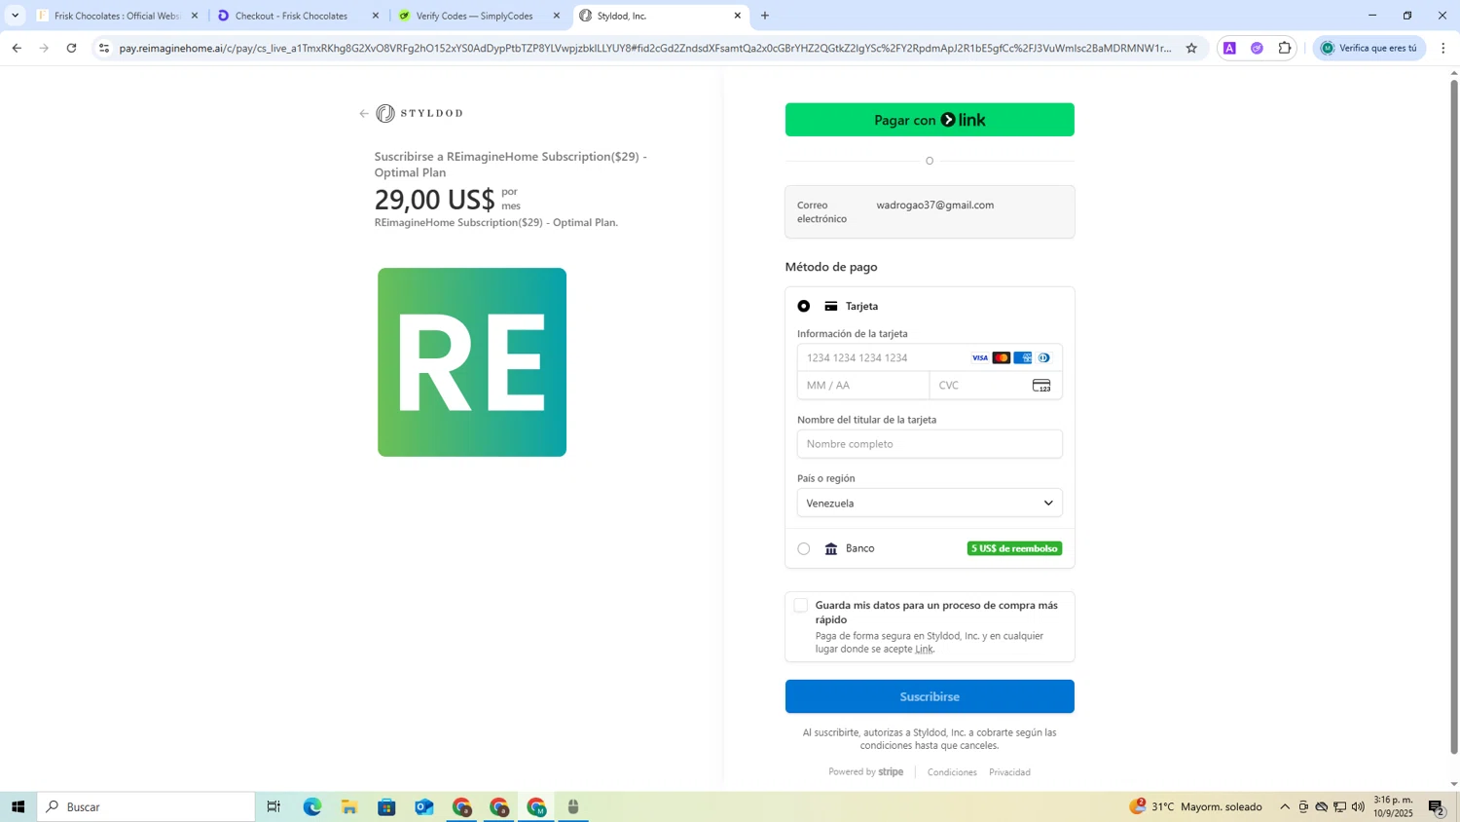The image size is (1460, 822).
Task: Focus the CVC field
Action: 996,386
